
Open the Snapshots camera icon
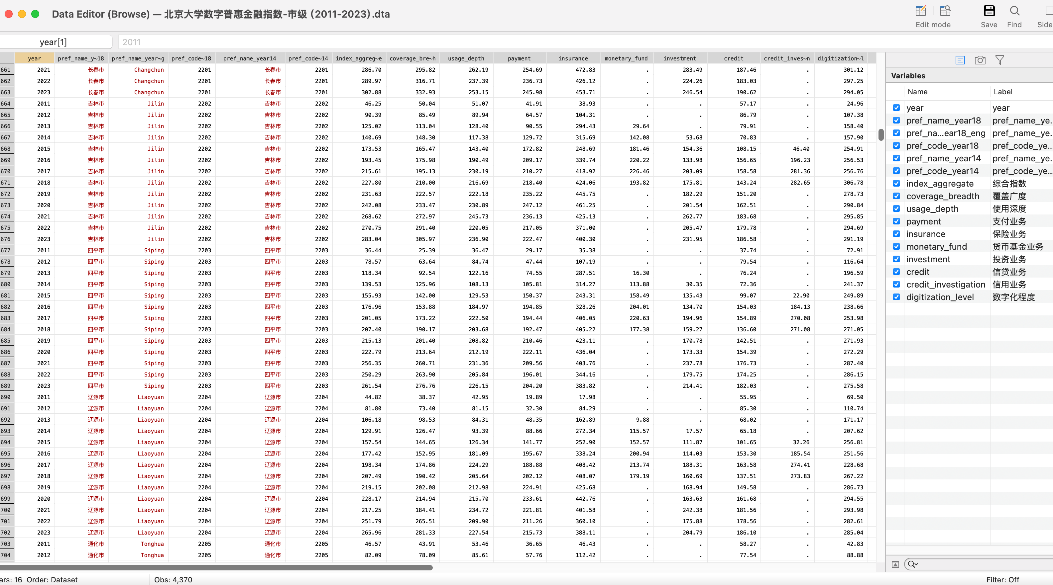coord(980,60)
